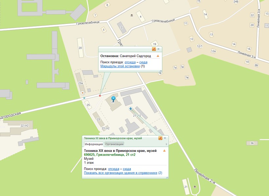The width and height of the screenshot is (269, 196).
Task: Click the blue bus stop marker on Садгородская
Action: (x=84, y=98)
